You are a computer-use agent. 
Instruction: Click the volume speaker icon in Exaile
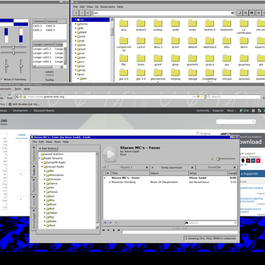[x=212, y=159]
